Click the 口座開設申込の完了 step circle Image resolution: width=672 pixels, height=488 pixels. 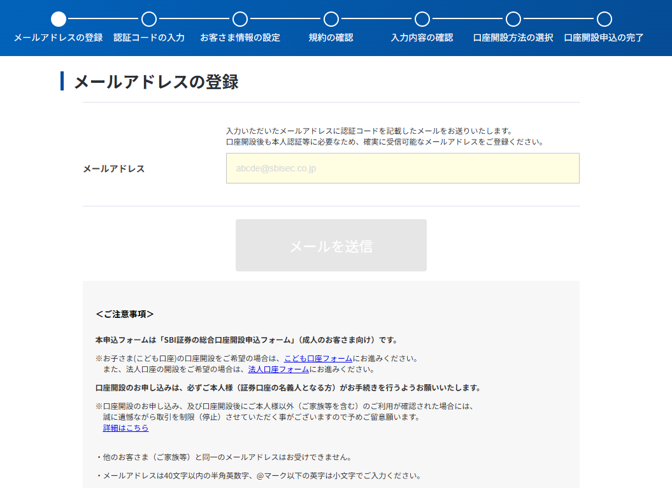(x=604, y=19)
